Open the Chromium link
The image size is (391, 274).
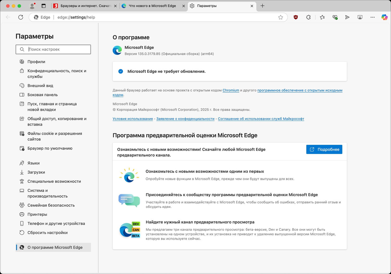point(231,90)
